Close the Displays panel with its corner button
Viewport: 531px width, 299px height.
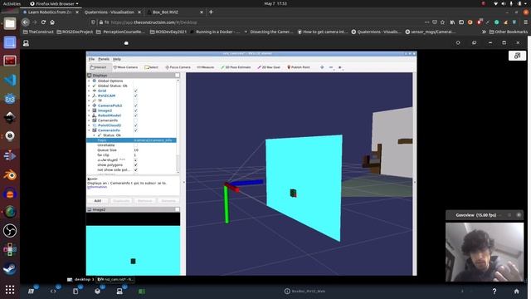coord(177,76)
